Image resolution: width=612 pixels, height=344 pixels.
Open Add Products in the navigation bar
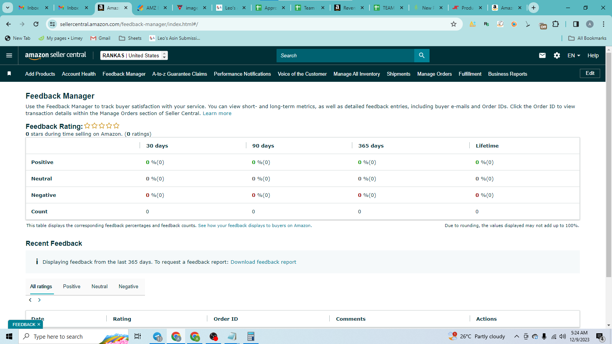(40, 74)
